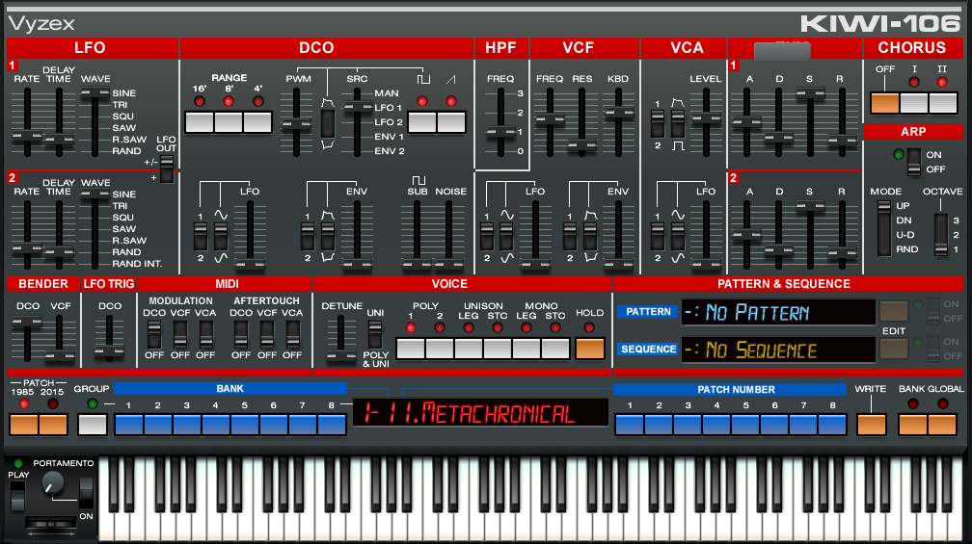Select POLY 1 voice mode button

(x=411, y=349)
